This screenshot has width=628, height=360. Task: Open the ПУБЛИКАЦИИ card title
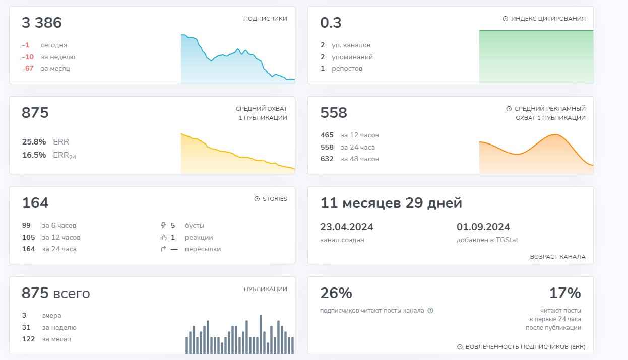coord(265,289)
